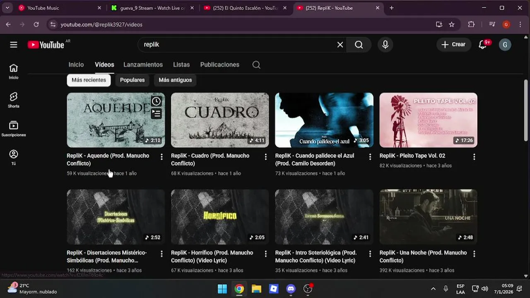Go to YouTube home via logo
530x298 pixels.
click(46, 45)
